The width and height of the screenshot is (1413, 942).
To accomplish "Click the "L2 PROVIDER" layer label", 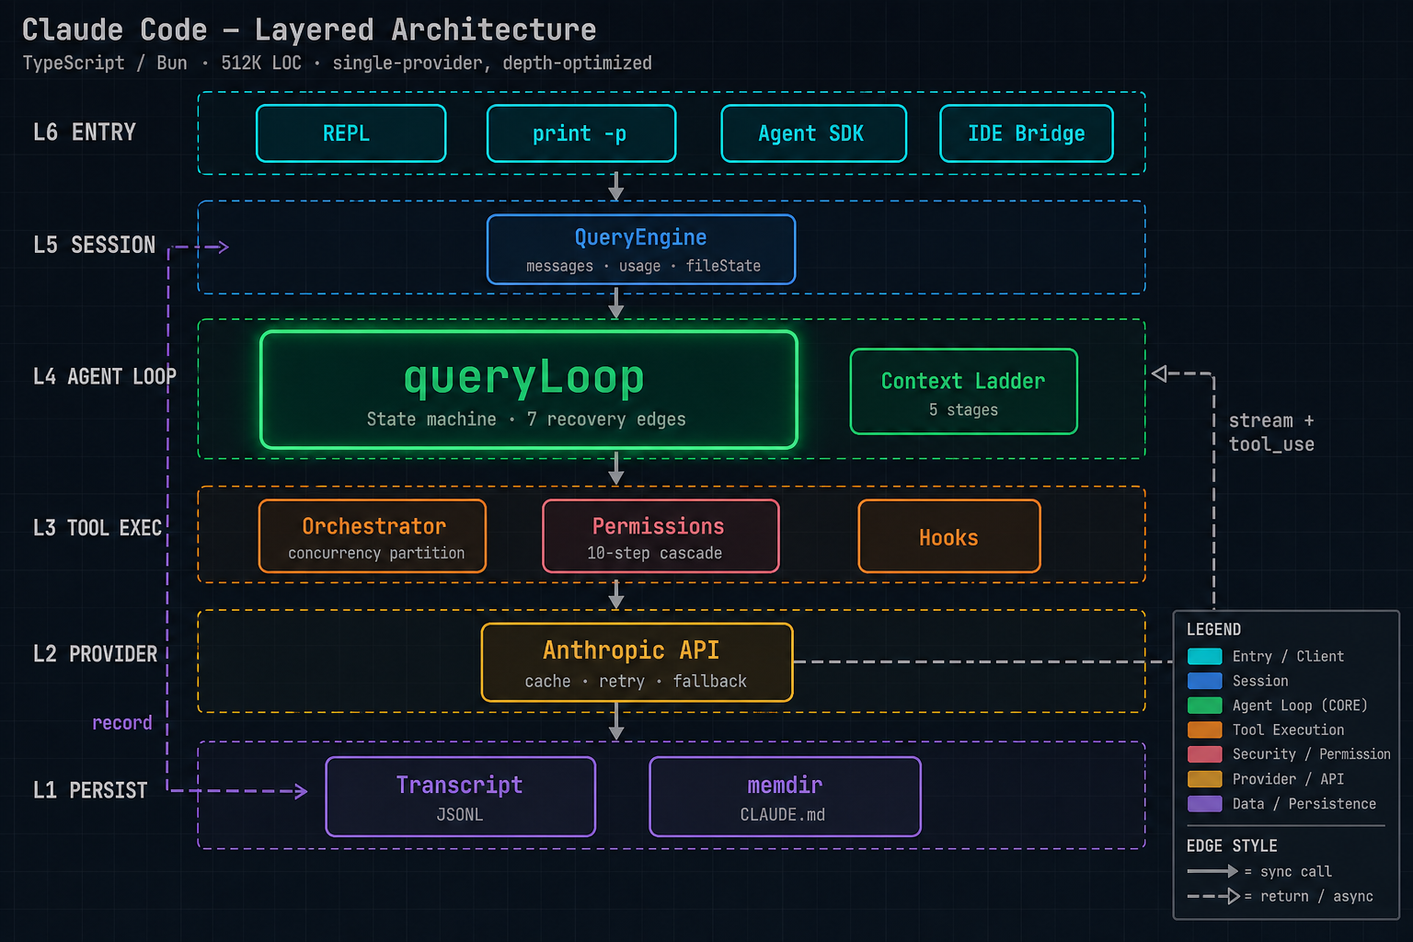I will coord(96,654).
